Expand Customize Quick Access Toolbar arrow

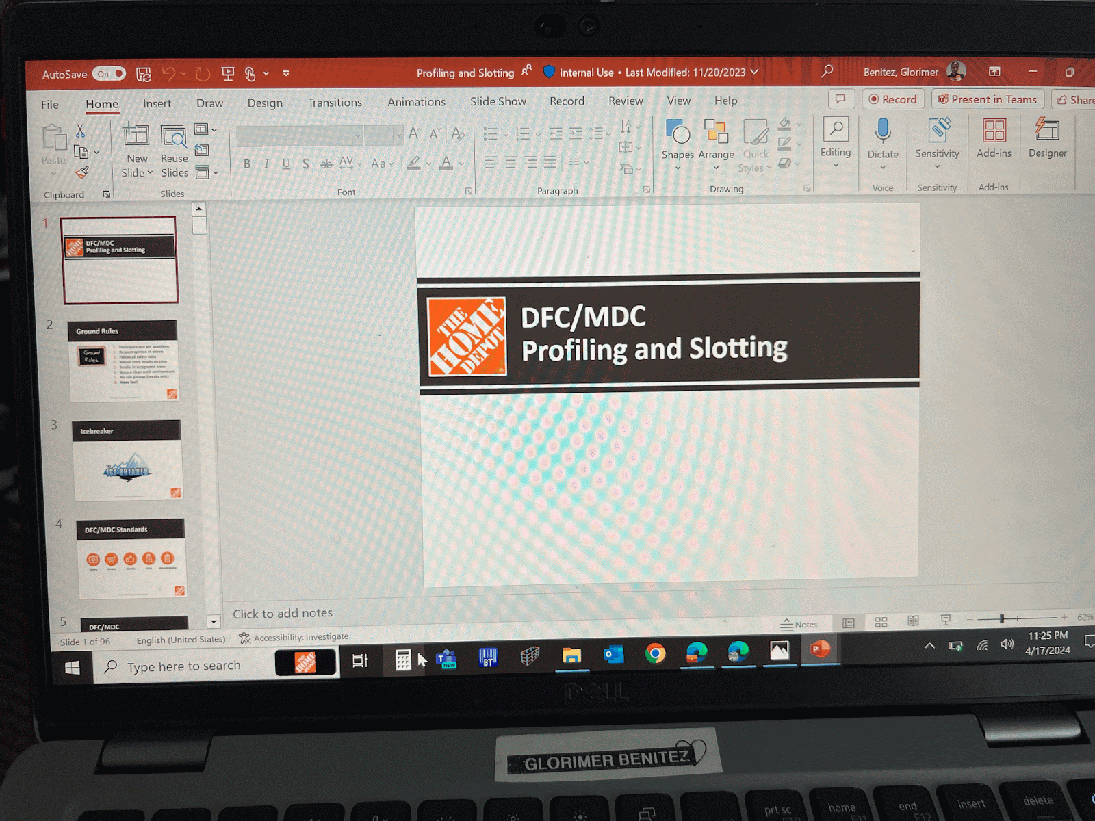(x=286, y=73)
